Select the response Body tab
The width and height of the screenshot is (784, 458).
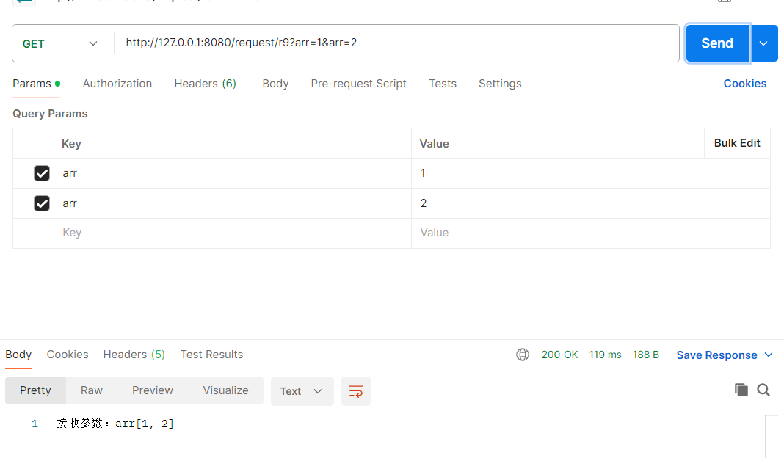pos(18,355)
